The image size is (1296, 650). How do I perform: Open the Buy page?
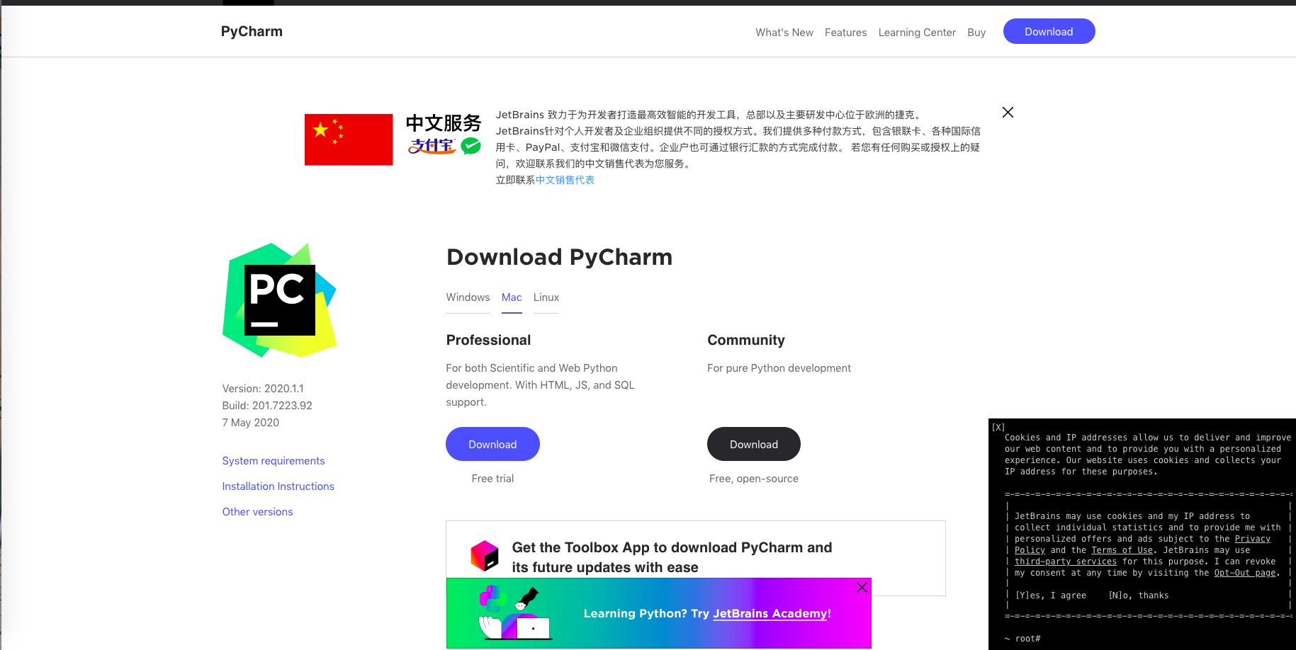(x=976, y=33)
